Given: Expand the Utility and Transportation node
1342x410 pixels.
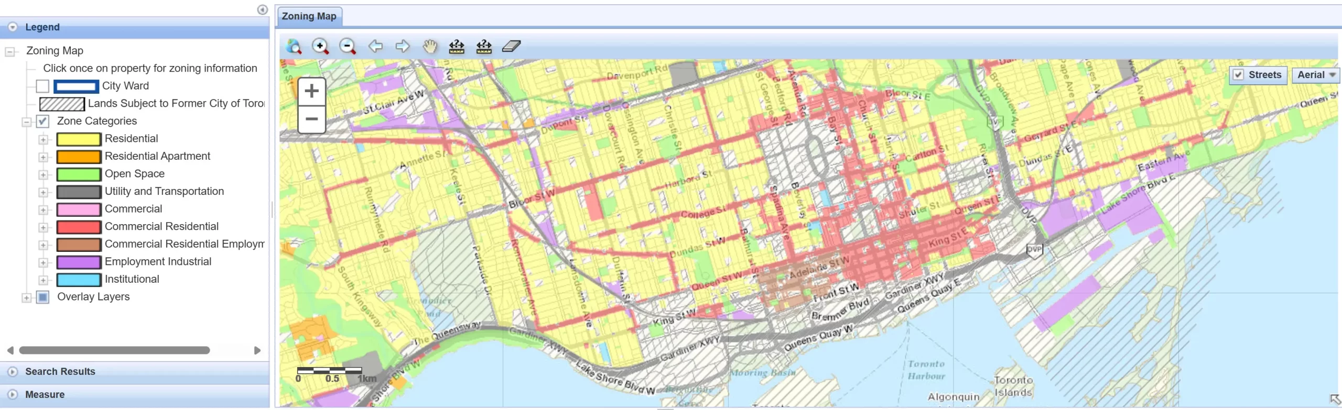Looking at the screenshot, I should click(x=43, y=192).
